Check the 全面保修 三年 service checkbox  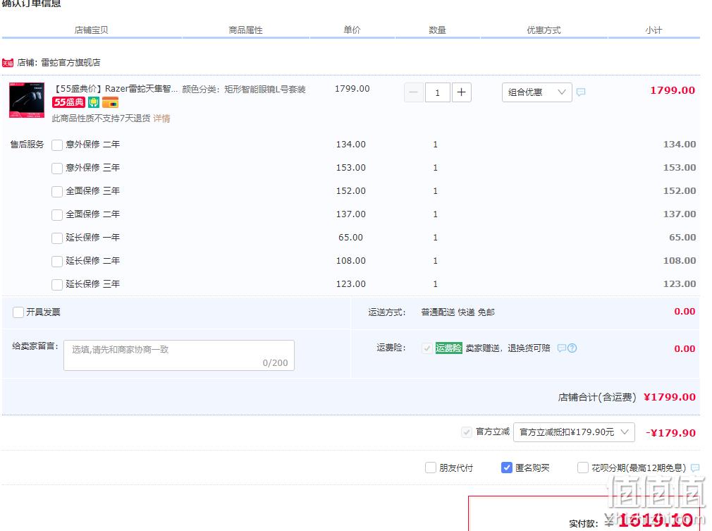tap(57, 191)
